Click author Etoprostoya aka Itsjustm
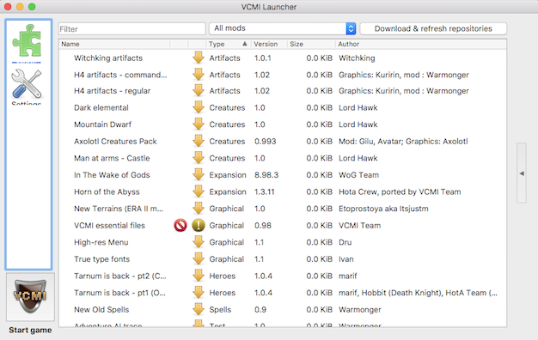538x340 pixels. [383, 209]
